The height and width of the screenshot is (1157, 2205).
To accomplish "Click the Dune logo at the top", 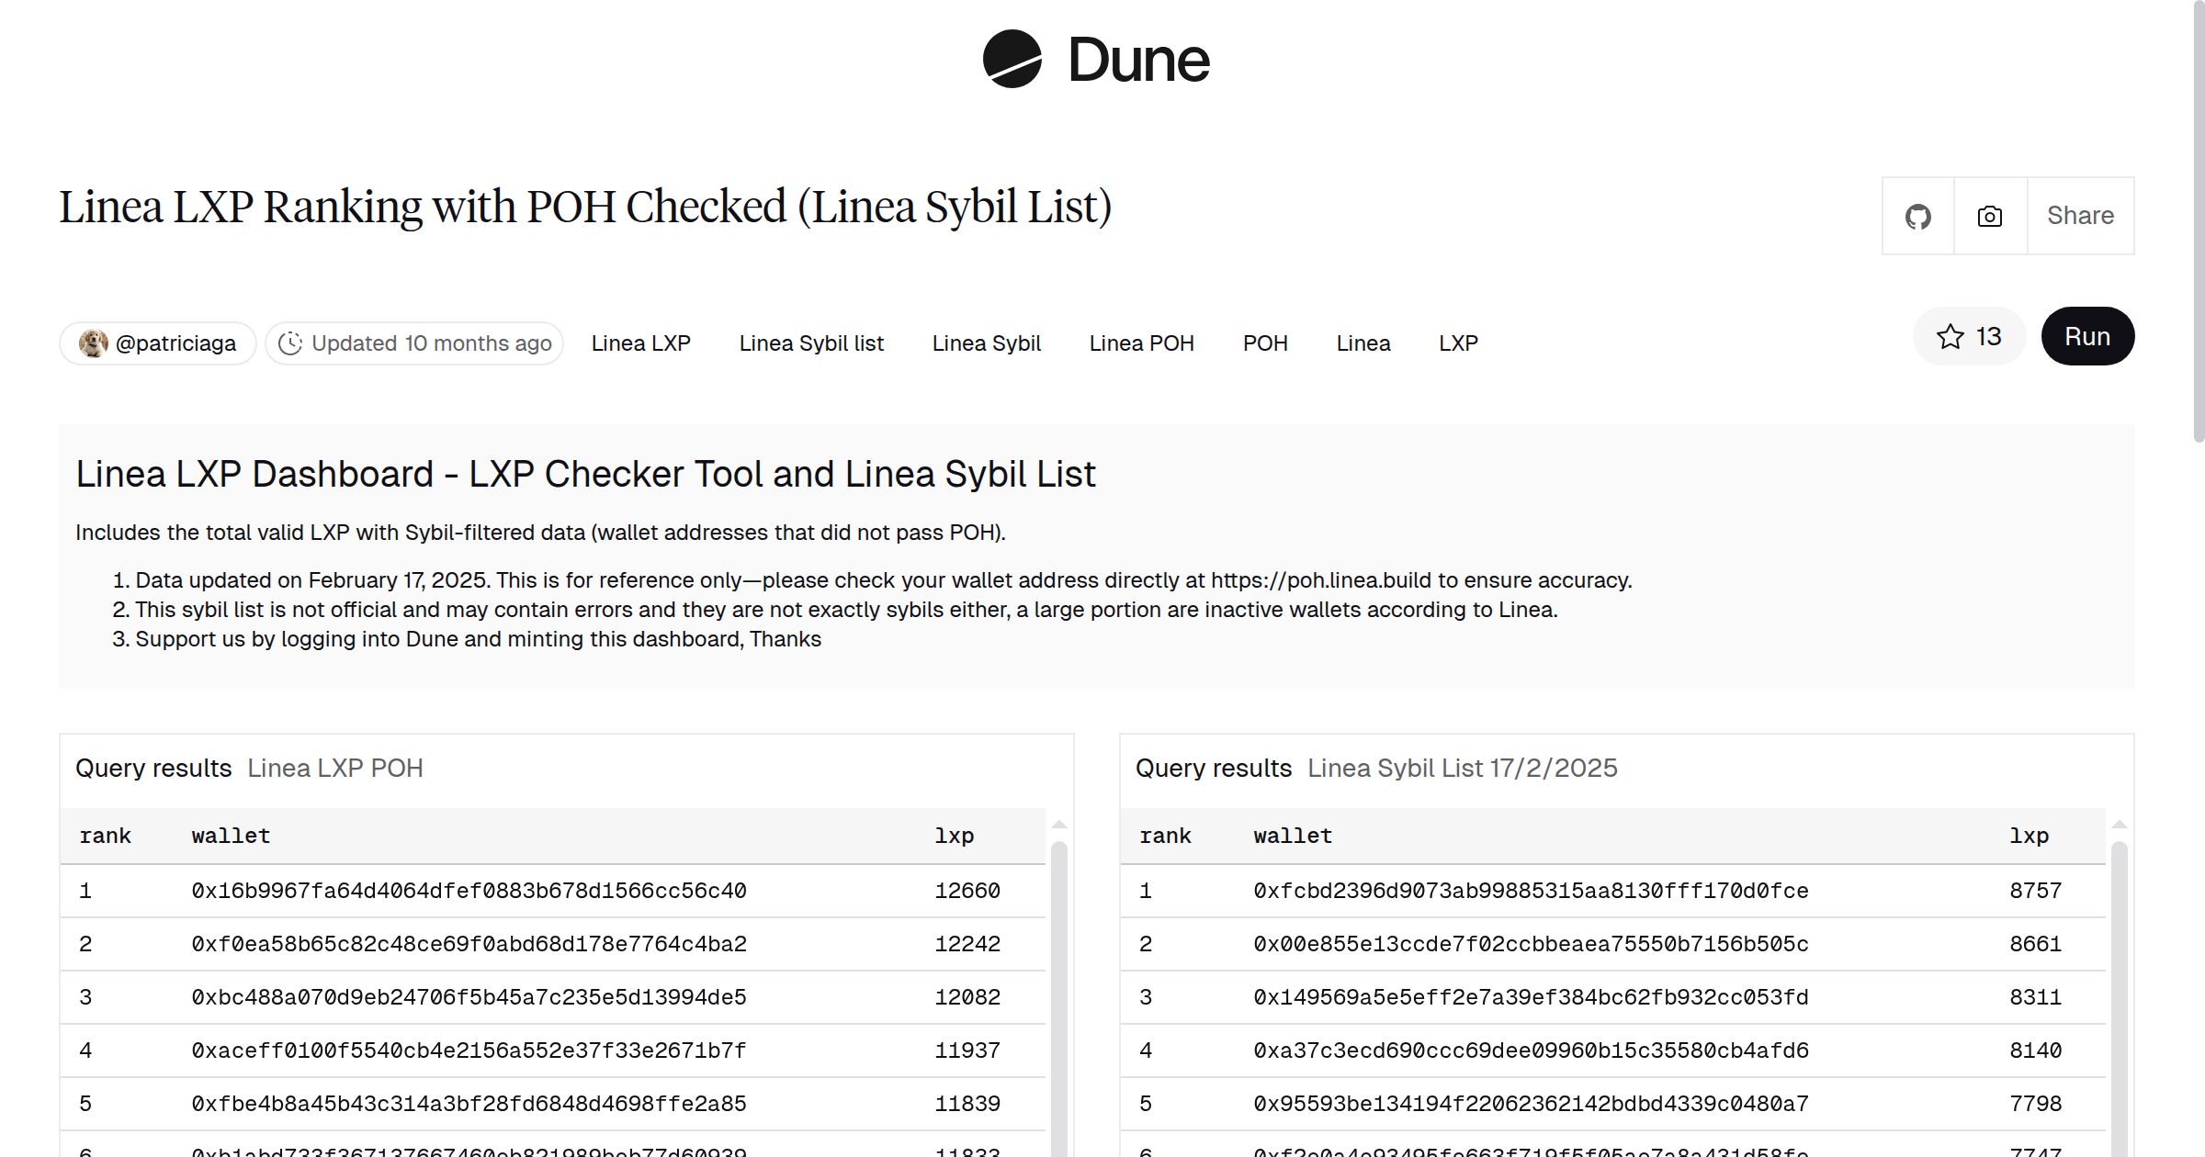I will point(1095,61).
